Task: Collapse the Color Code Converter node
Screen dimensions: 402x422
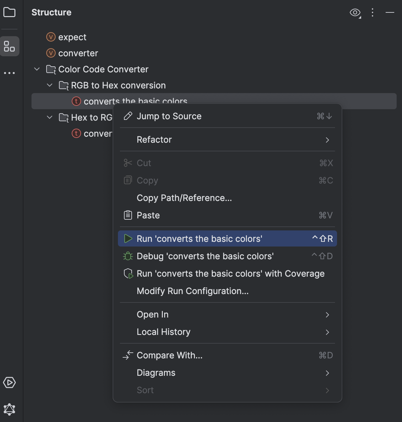Action: point(37,69)
